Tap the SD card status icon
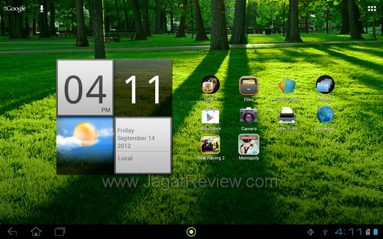383x239 pixels. tap(368, 232)
